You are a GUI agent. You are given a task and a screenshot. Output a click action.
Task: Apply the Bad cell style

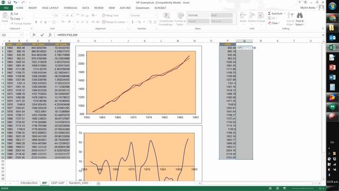coord(221,15)
